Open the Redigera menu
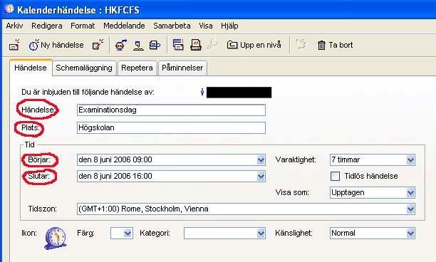The image size is (436, 262). (47, 26)
